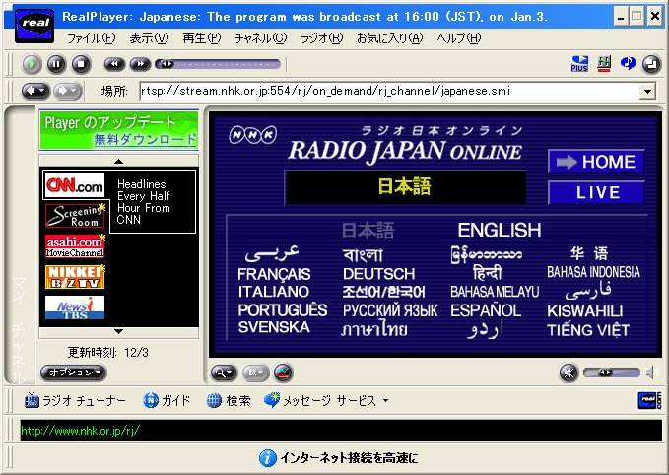
Task: Select SVENSKA language
Action: (x=274, y=327)
